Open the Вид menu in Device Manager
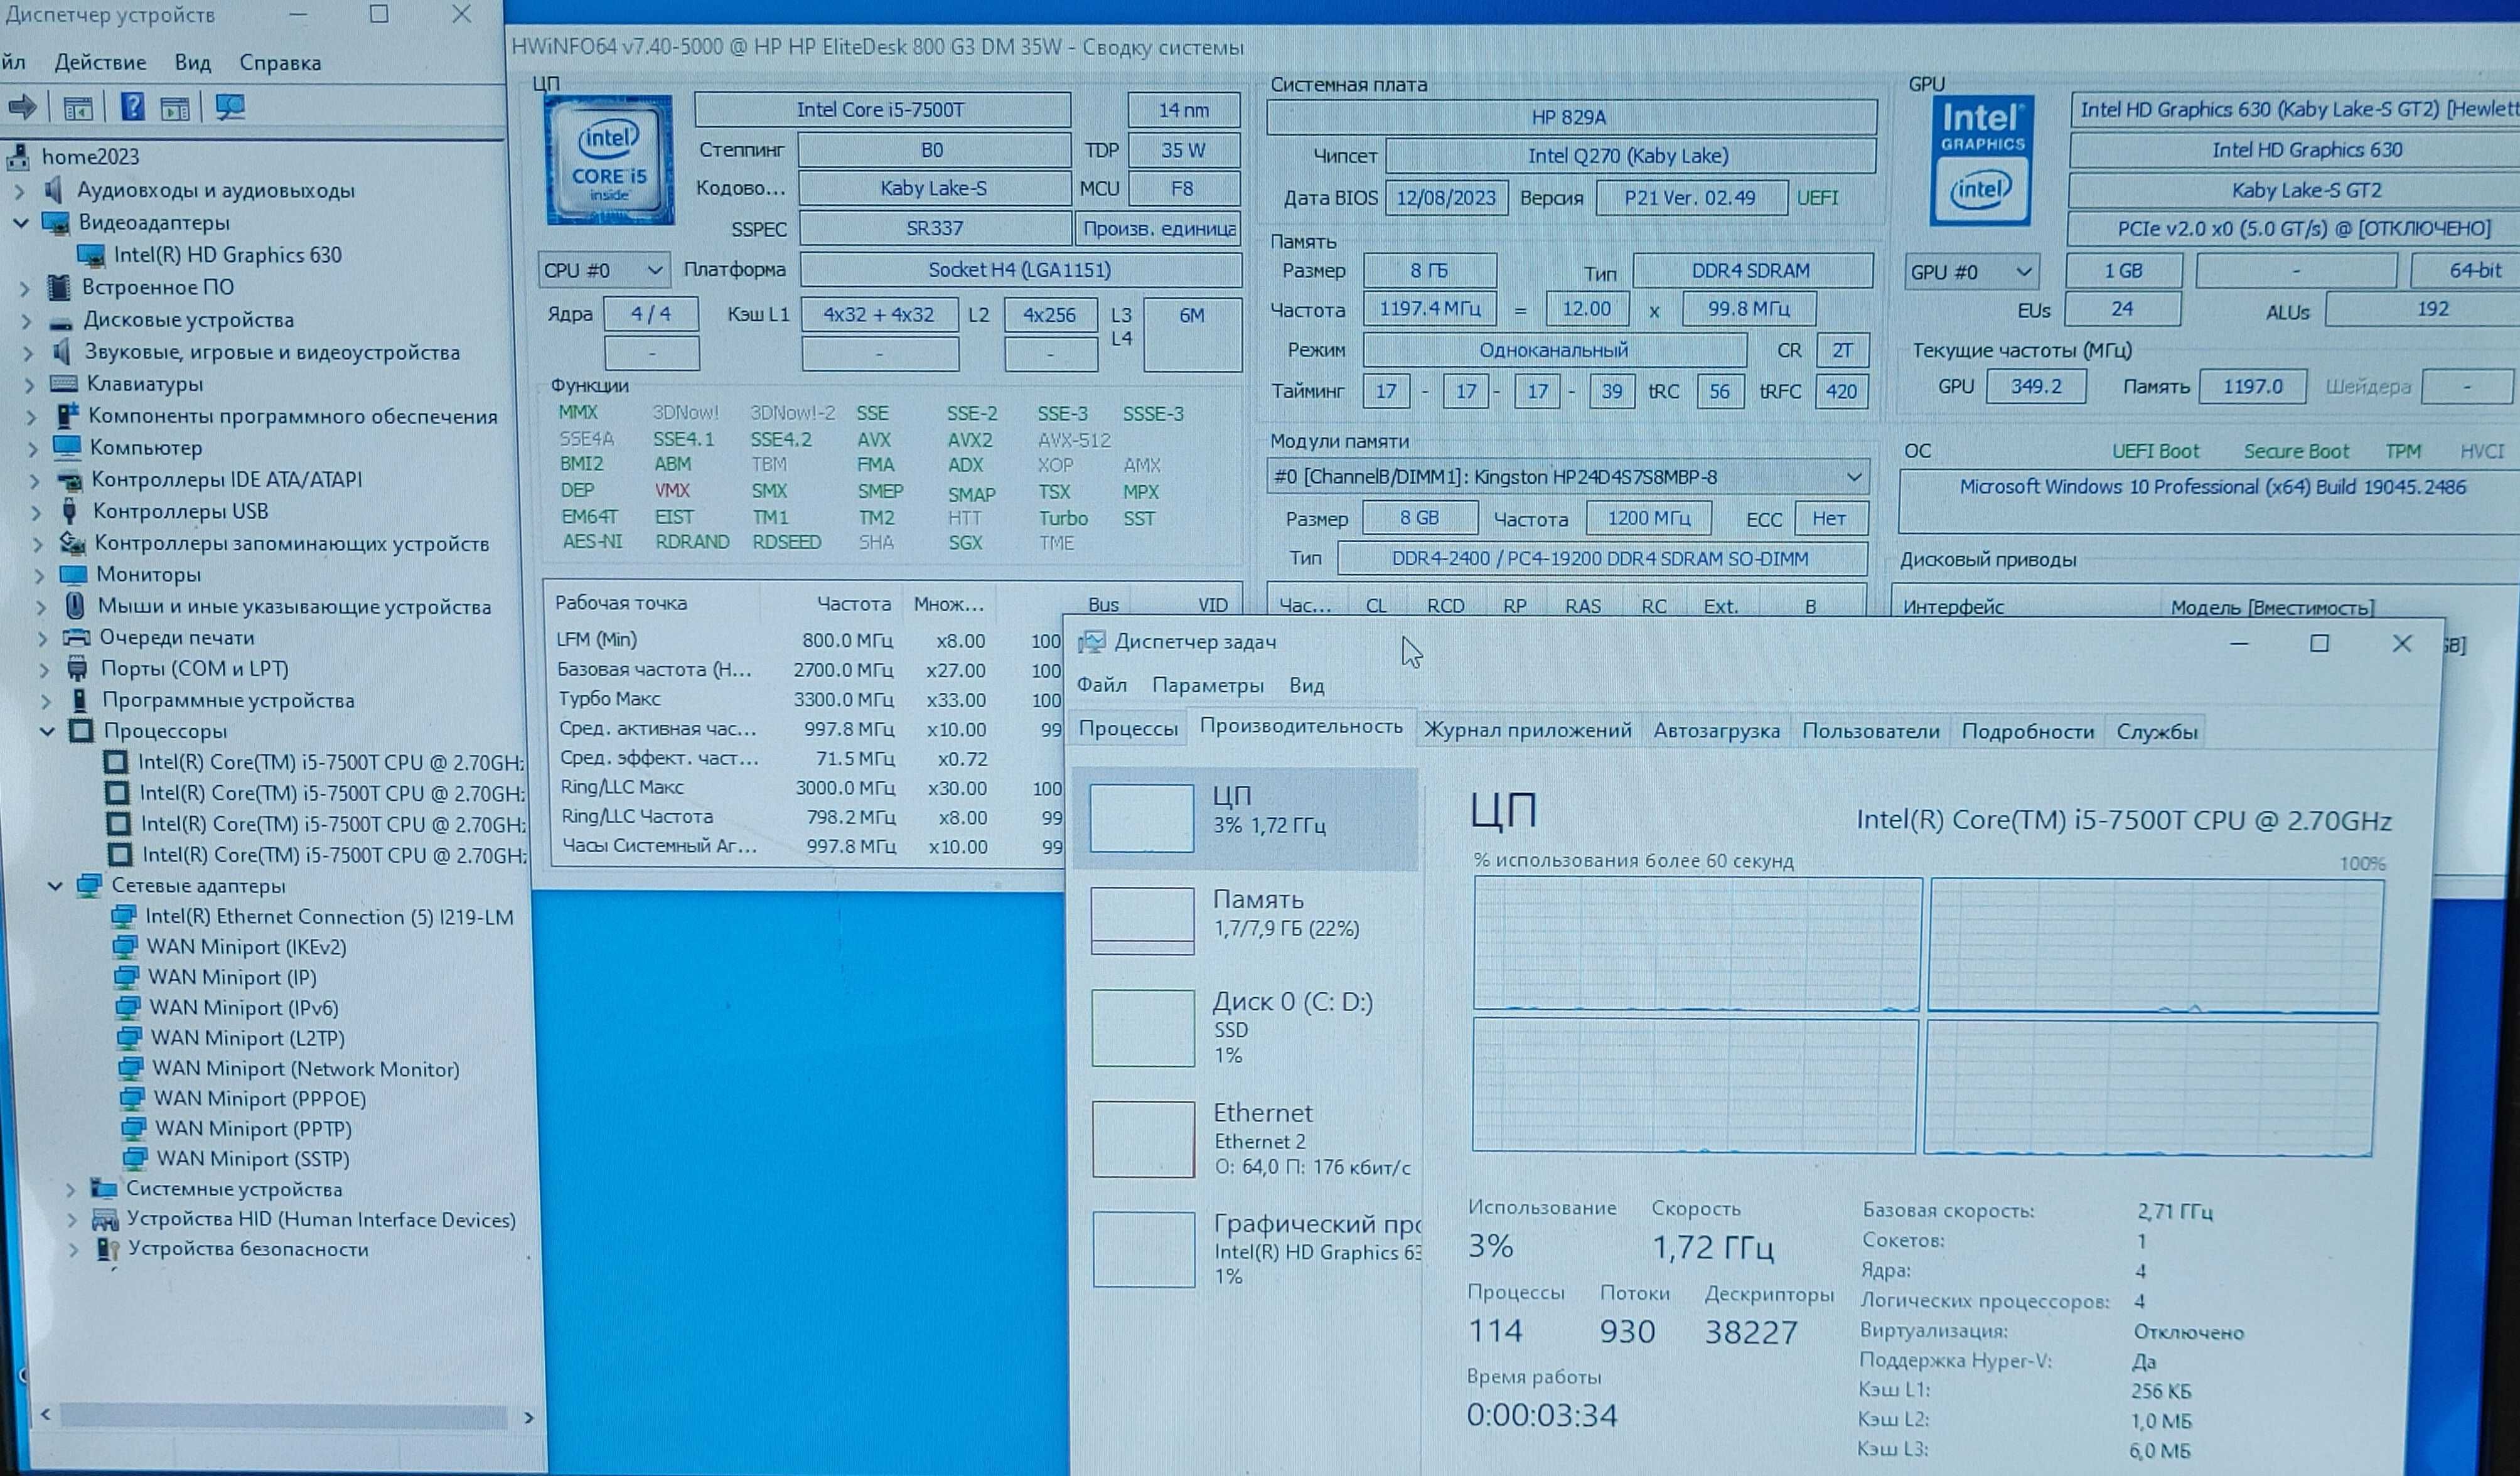Image resolution: width=2520 pixels, height=1476 pixels. coord(192,63)
